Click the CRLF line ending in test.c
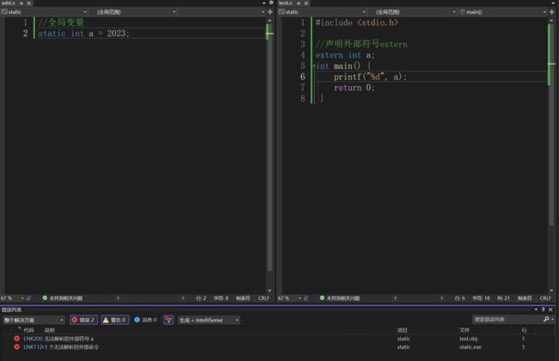Screen dimensions: 559x361 pyautogui.click(x=545, y=298)
